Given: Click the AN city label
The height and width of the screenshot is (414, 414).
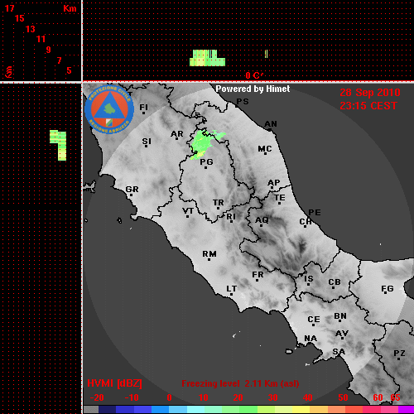Looking at the screenshot, I should pos(271,124).
